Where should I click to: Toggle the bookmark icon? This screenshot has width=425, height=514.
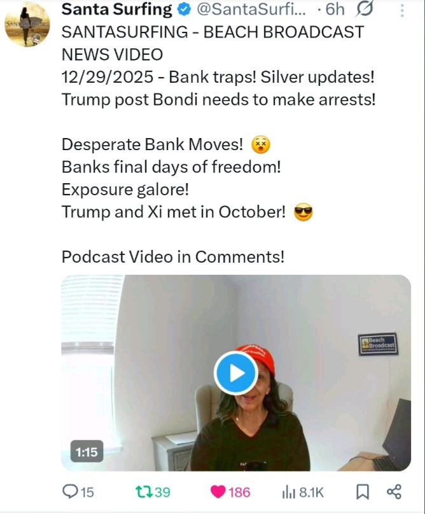(x=363, y=492)
